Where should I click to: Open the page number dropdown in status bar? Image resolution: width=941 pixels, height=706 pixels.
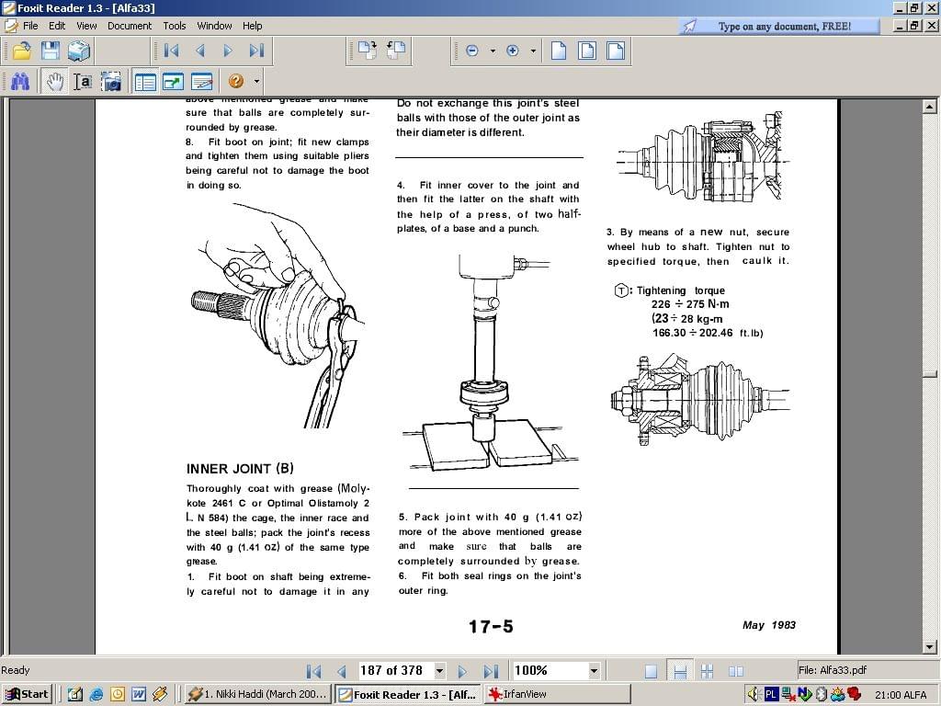click(440, 670)
